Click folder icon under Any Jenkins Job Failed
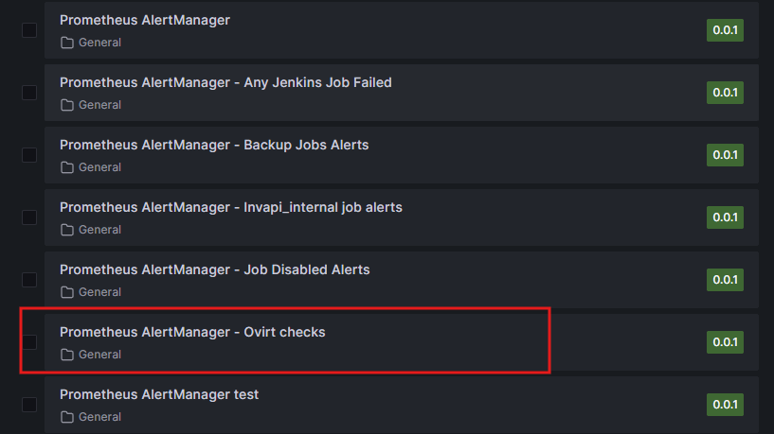The height and width of the screenshot is (434, 774). (67, 105)
